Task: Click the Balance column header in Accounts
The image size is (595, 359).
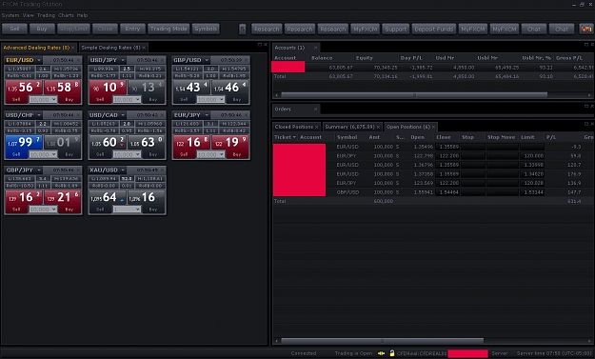Action: (322, 58)
